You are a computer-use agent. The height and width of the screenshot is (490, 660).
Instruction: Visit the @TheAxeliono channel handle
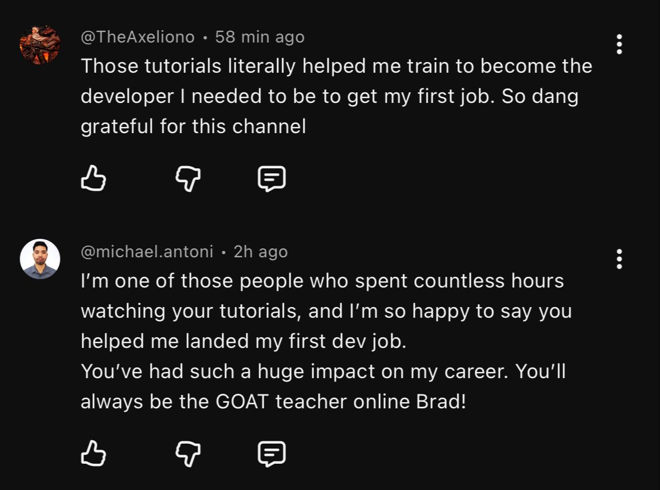pos(138,37)
